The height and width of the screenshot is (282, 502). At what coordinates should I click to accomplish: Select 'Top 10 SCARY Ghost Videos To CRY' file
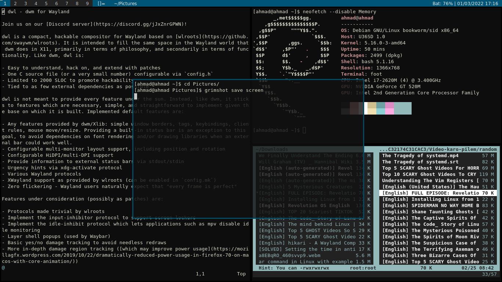(438, 174)
